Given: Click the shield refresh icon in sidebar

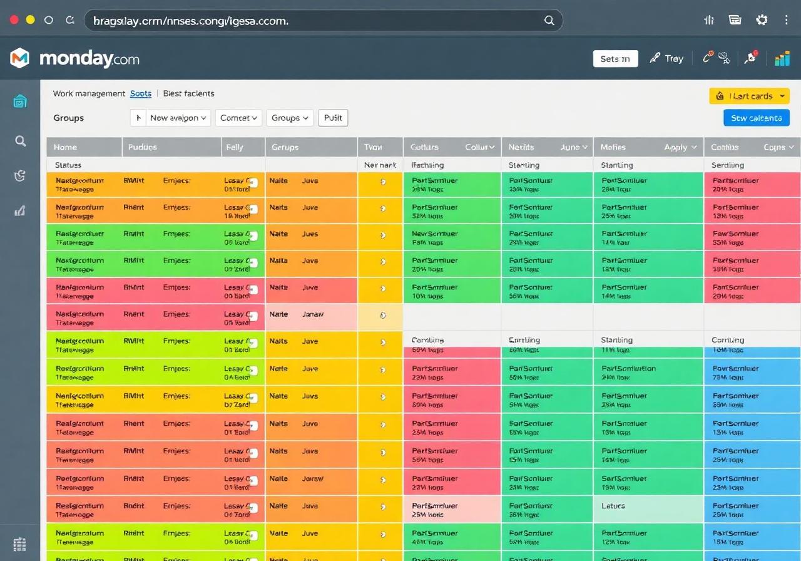Looking at the screenshot, I should 20,176.
